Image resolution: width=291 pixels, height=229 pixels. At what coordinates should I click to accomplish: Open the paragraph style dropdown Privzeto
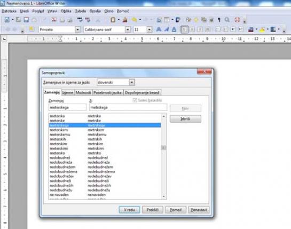click(x=77, y=29)
